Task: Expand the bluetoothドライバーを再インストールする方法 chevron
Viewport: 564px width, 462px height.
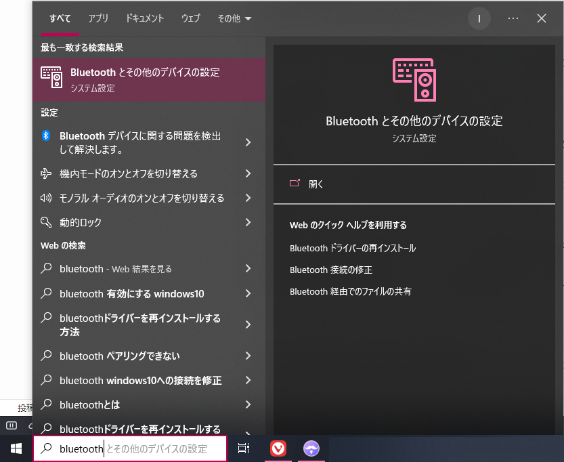Action: pos(248,325)
